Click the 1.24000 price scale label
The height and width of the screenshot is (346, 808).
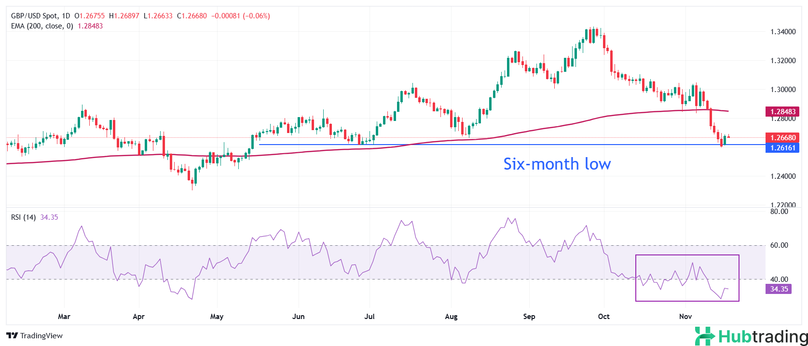tap(783, 176)
